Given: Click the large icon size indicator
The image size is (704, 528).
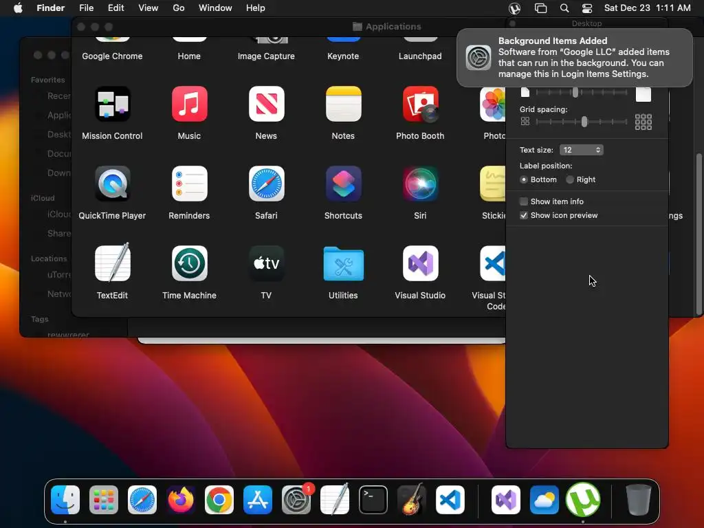Looking at the screenshot, I should [x=643, y=93].
